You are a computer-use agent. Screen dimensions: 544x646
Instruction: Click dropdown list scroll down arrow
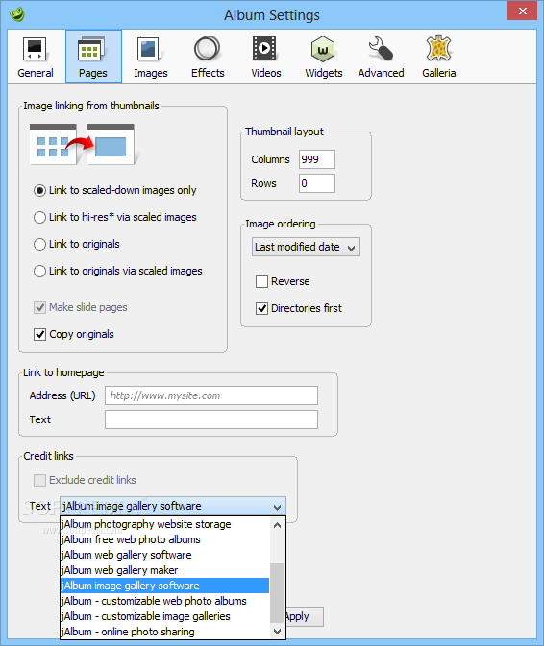[277, 632]
